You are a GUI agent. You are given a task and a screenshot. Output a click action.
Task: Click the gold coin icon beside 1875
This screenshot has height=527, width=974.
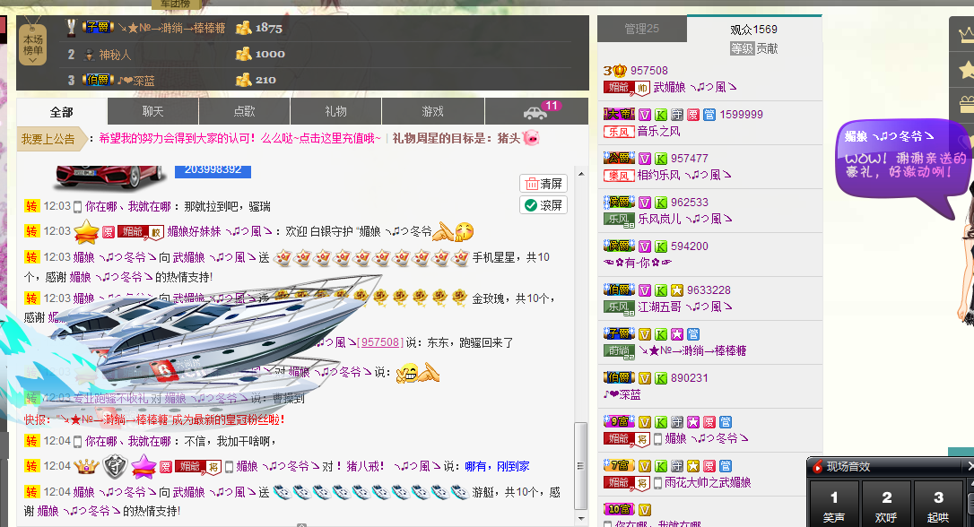244,28
